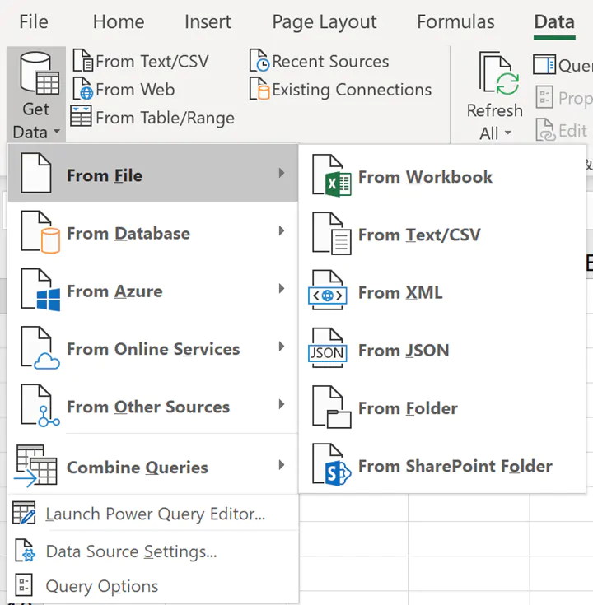Viewport: 593px width, 605px height.
Task: Click the Launch Power Query Editor icon
Action: point(24,513)
